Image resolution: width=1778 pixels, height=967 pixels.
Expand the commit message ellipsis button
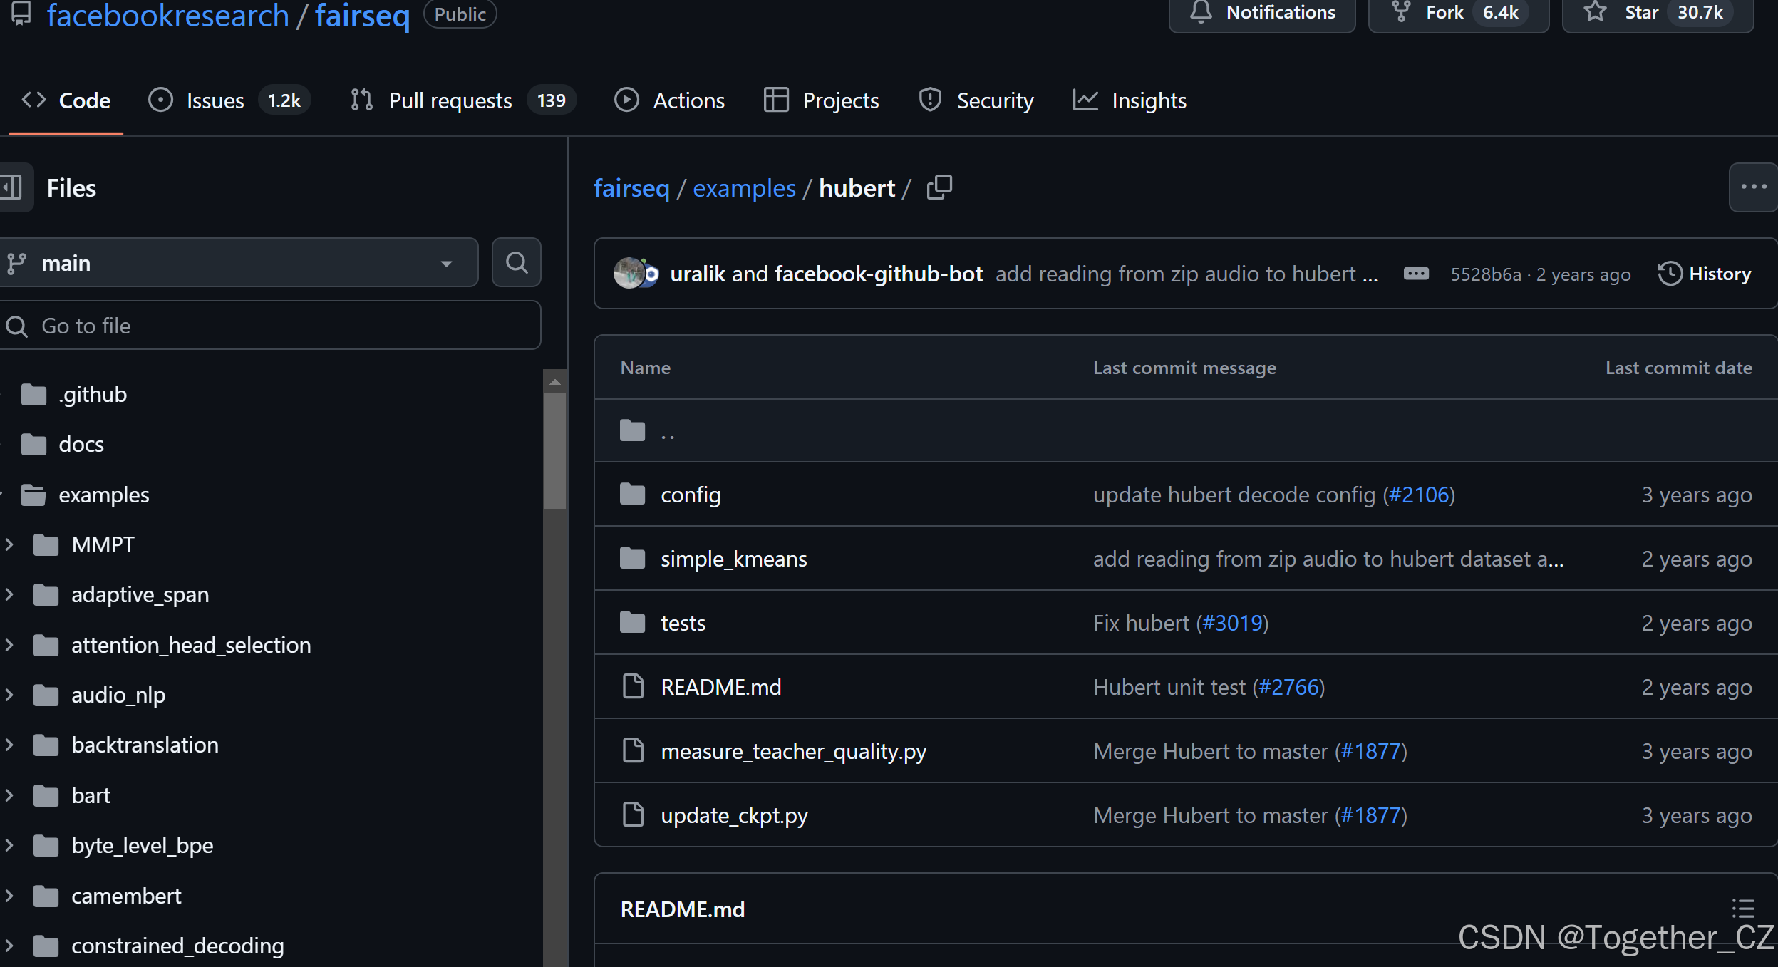1415,274
